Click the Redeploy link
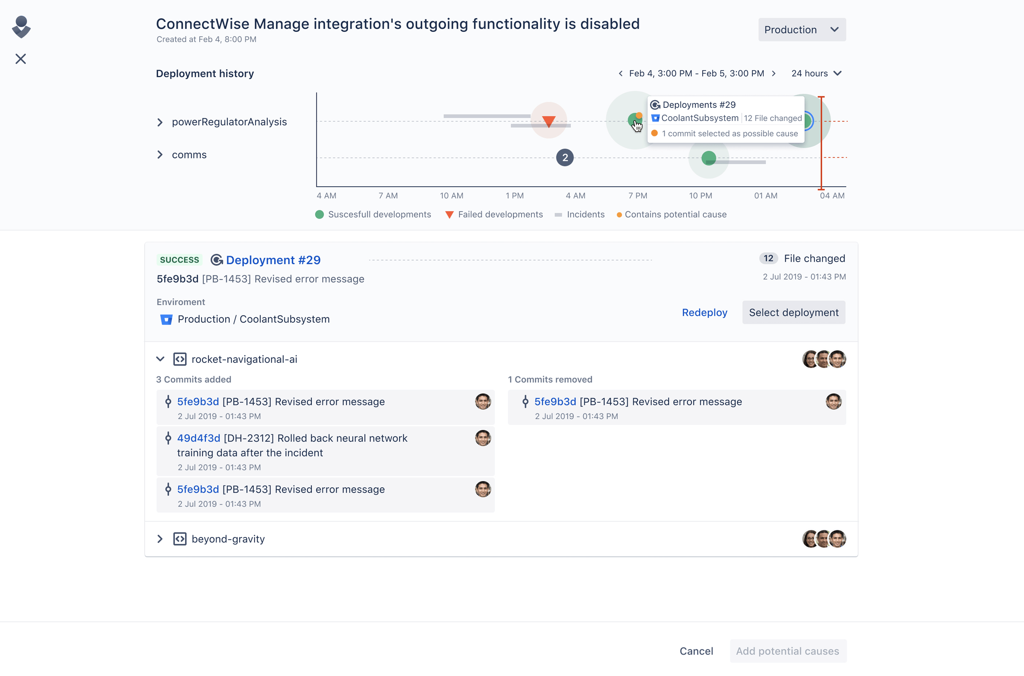Viewport: 1024px width, 676px height. (x=704, y=312)
